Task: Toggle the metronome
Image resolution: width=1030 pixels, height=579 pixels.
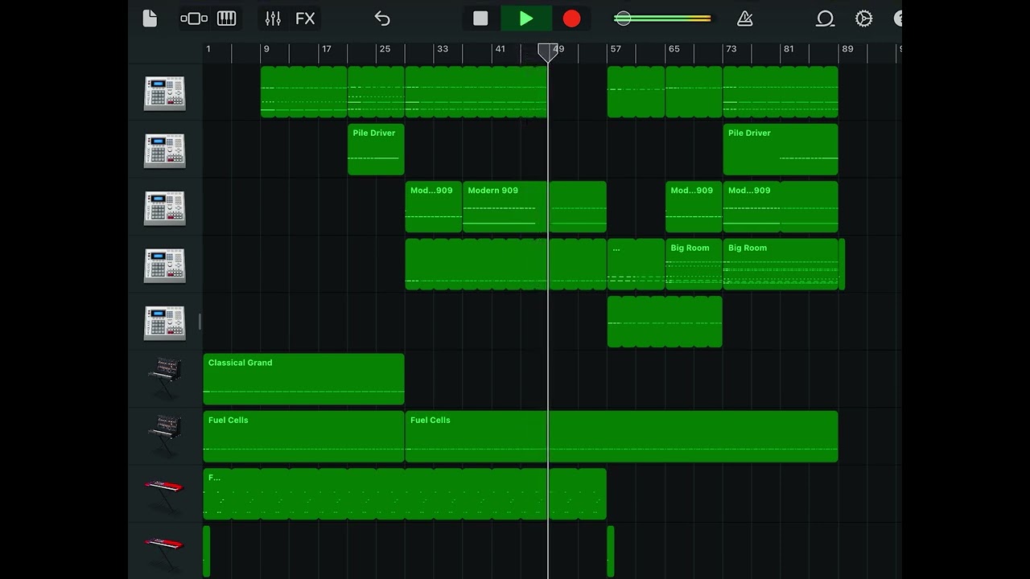Action: click(745, 18)
